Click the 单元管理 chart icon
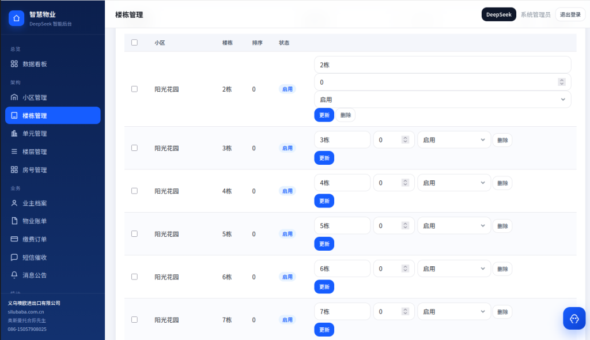This screenshot has width=590, height=340. pyautogui.click(x=14, y=133)
